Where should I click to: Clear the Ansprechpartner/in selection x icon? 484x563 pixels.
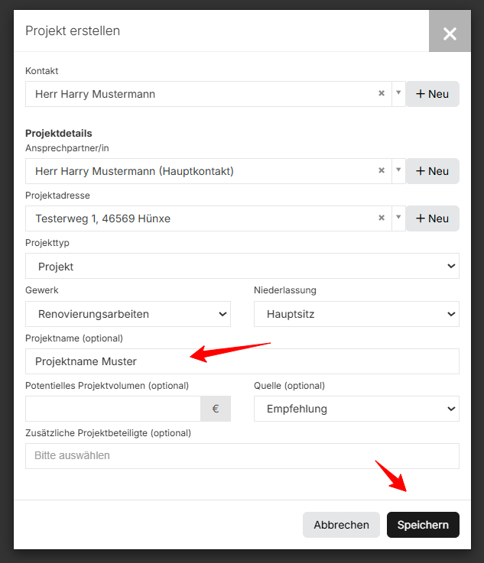click(x=382, y=170)
